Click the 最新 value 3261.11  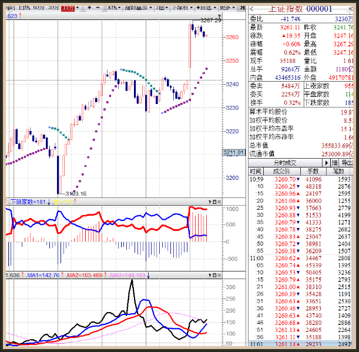coord(290,28)
